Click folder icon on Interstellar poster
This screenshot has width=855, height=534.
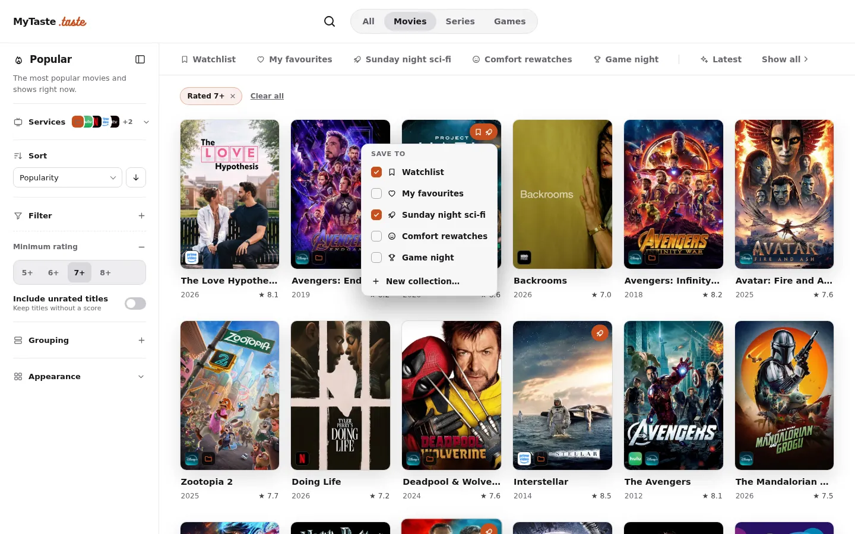coord(541,459)
